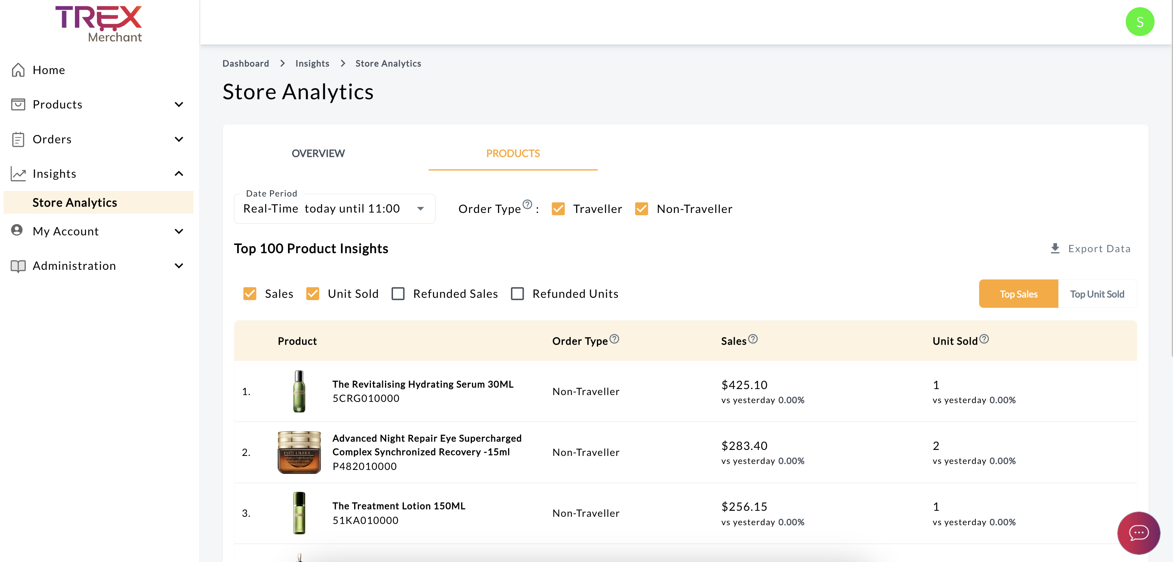
Task: Click The Treatment Lotion 150ML name
Action: (399, 506)
